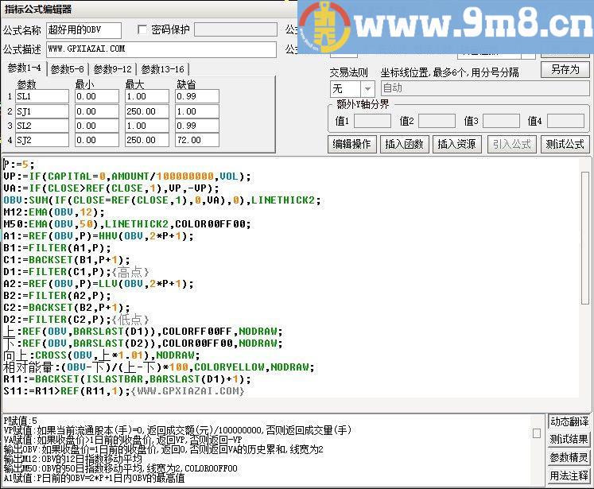Viewport: 594px width, 489px height.
Task: Run 测试公式 to test the formula
Action: click(x=565, y=144)
